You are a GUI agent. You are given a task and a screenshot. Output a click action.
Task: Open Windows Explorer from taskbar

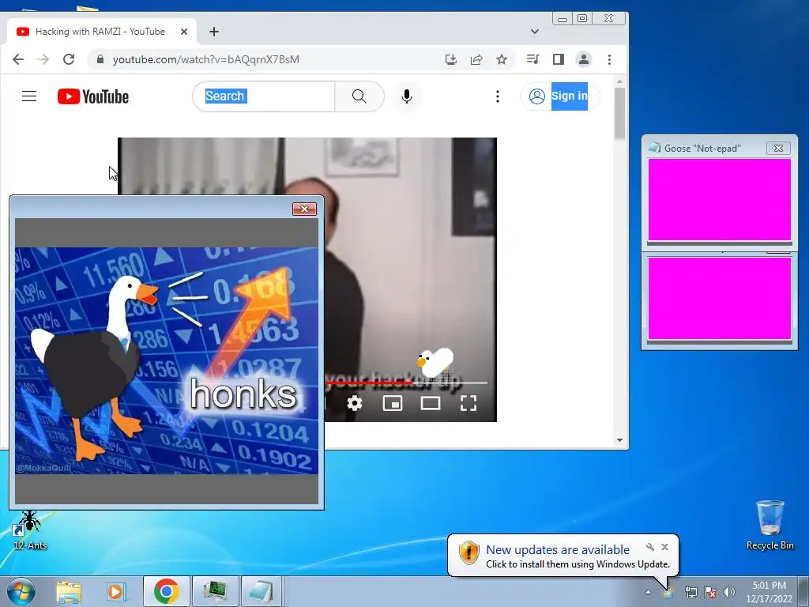69,592
